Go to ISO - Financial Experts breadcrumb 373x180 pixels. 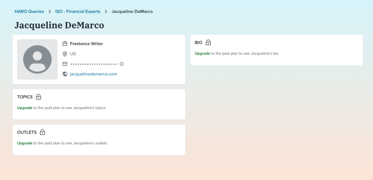[78, 11]
